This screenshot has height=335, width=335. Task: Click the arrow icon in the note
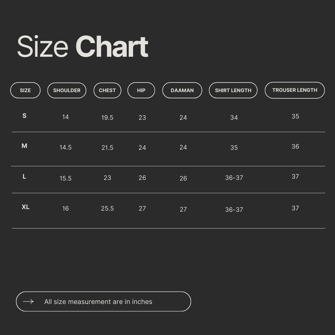click(x=28, y=301)
